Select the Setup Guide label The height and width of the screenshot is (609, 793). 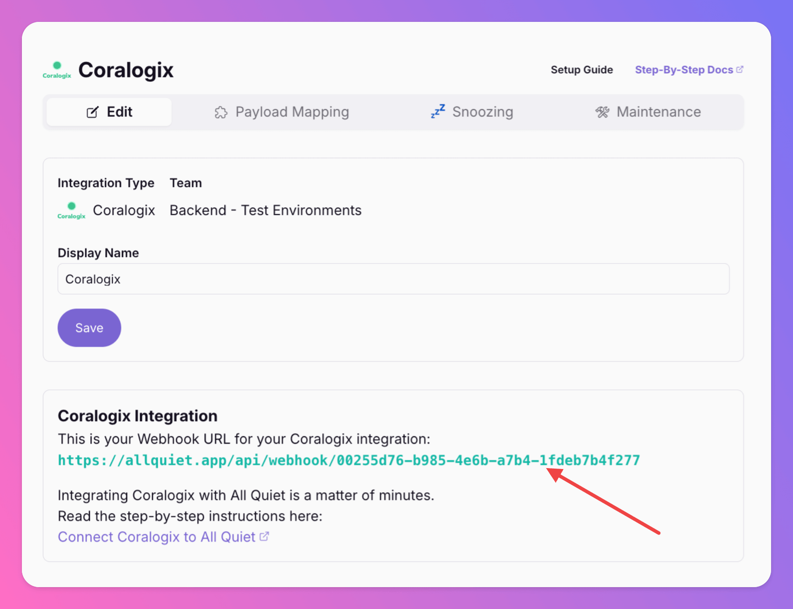click(582, 70)
